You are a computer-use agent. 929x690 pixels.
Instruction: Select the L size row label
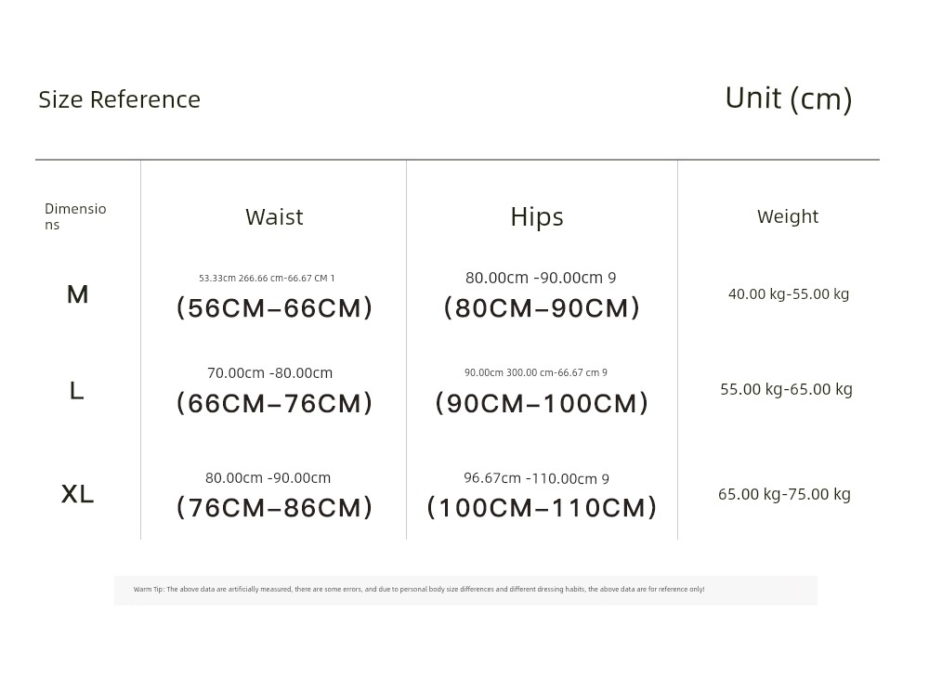[76, 391]
